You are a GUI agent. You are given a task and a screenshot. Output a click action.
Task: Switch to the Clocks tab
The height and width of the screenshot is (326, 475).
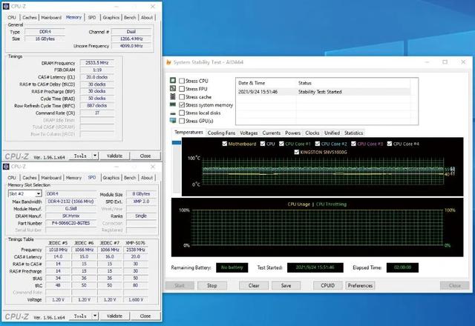point(312,133)
